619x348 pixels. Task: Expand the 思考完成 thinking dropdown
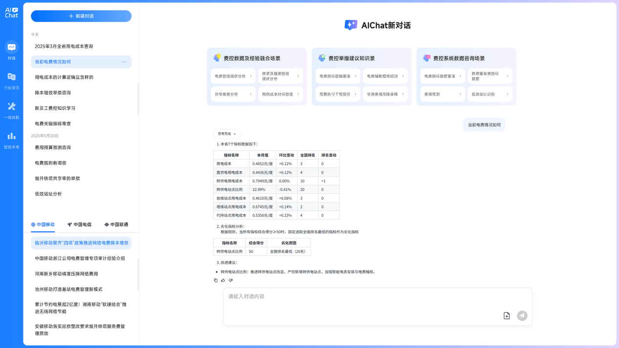(227, 134)
